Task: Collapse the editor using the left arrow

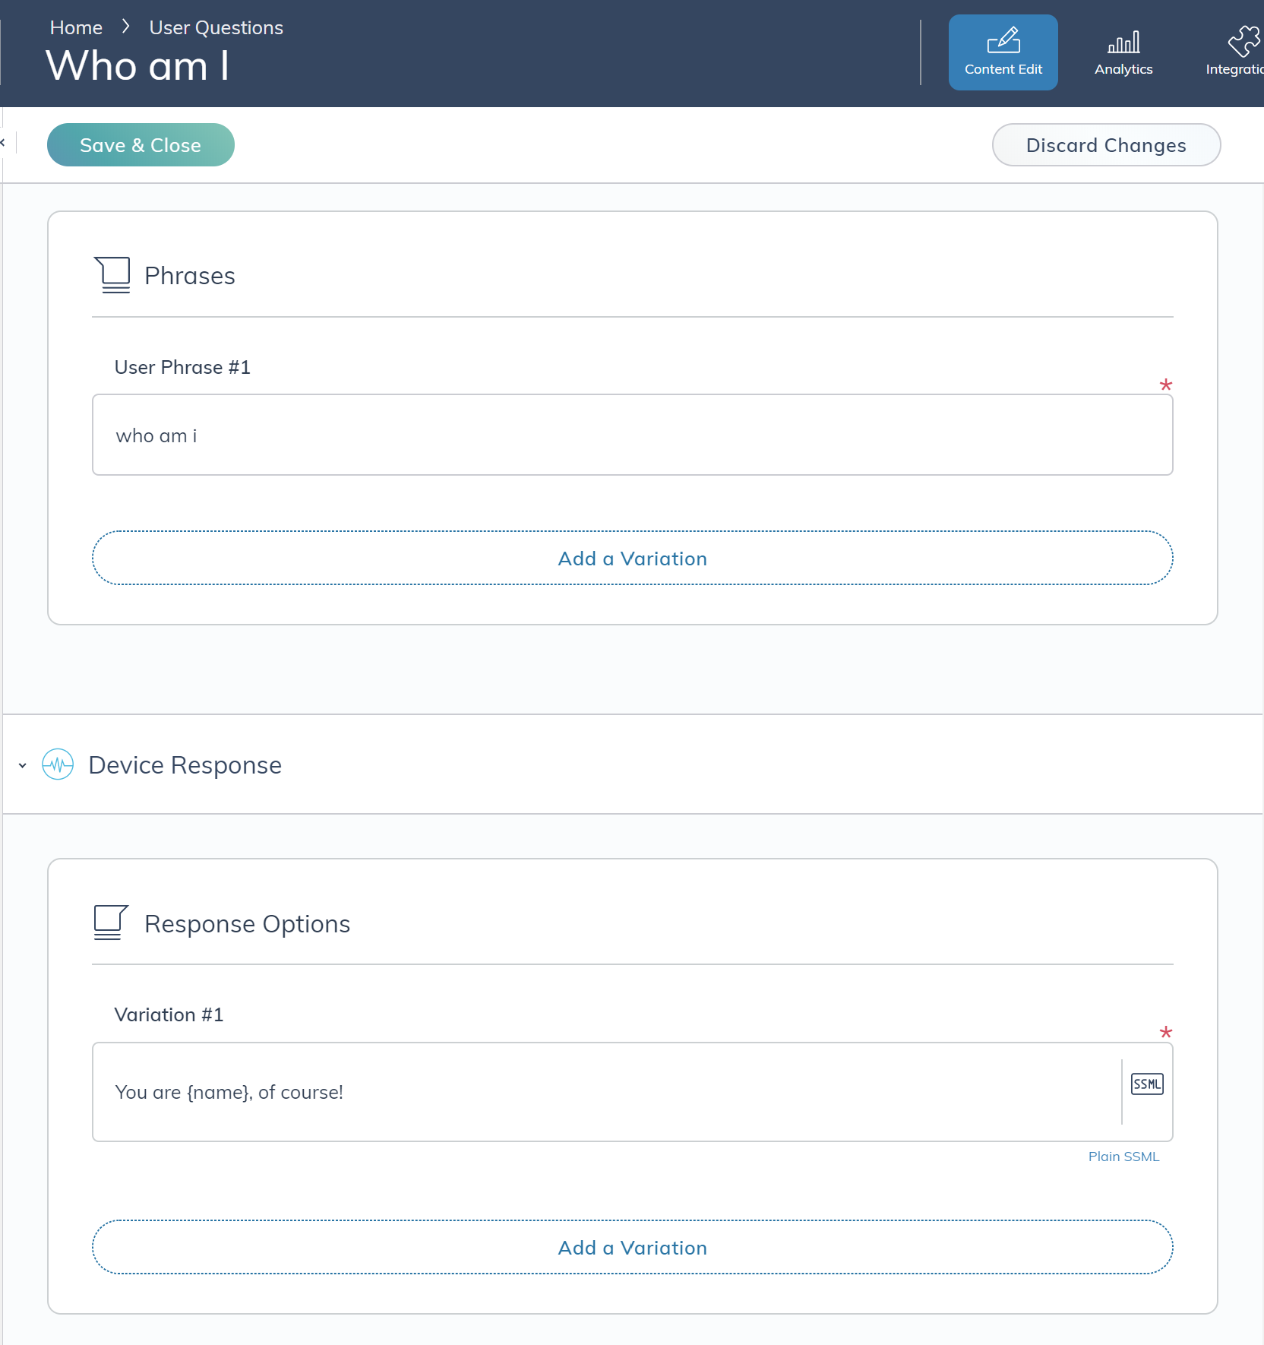Action: tap(5, 143)
